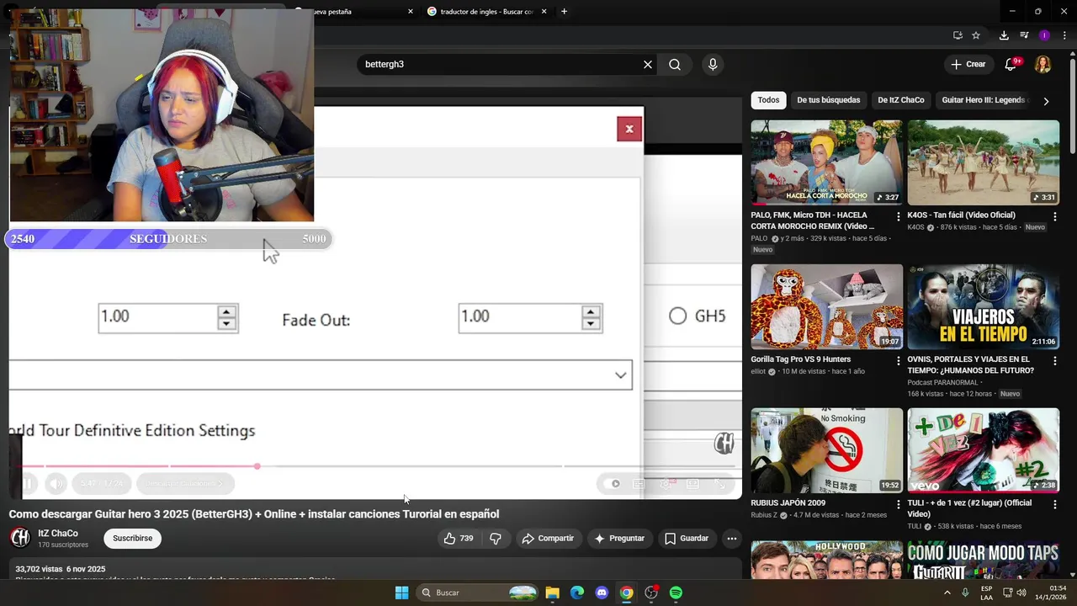Image resolution: width=1077 pixels, height=606 pixels.
Task: Open the VIAJEROS EN EL TIEMPO thumbnail
Action: click(x=984, y=307)
